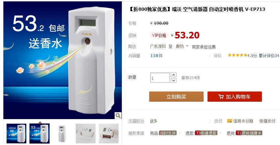Click the credit card installment icon

pyautogui.click(x=230, y=121)
